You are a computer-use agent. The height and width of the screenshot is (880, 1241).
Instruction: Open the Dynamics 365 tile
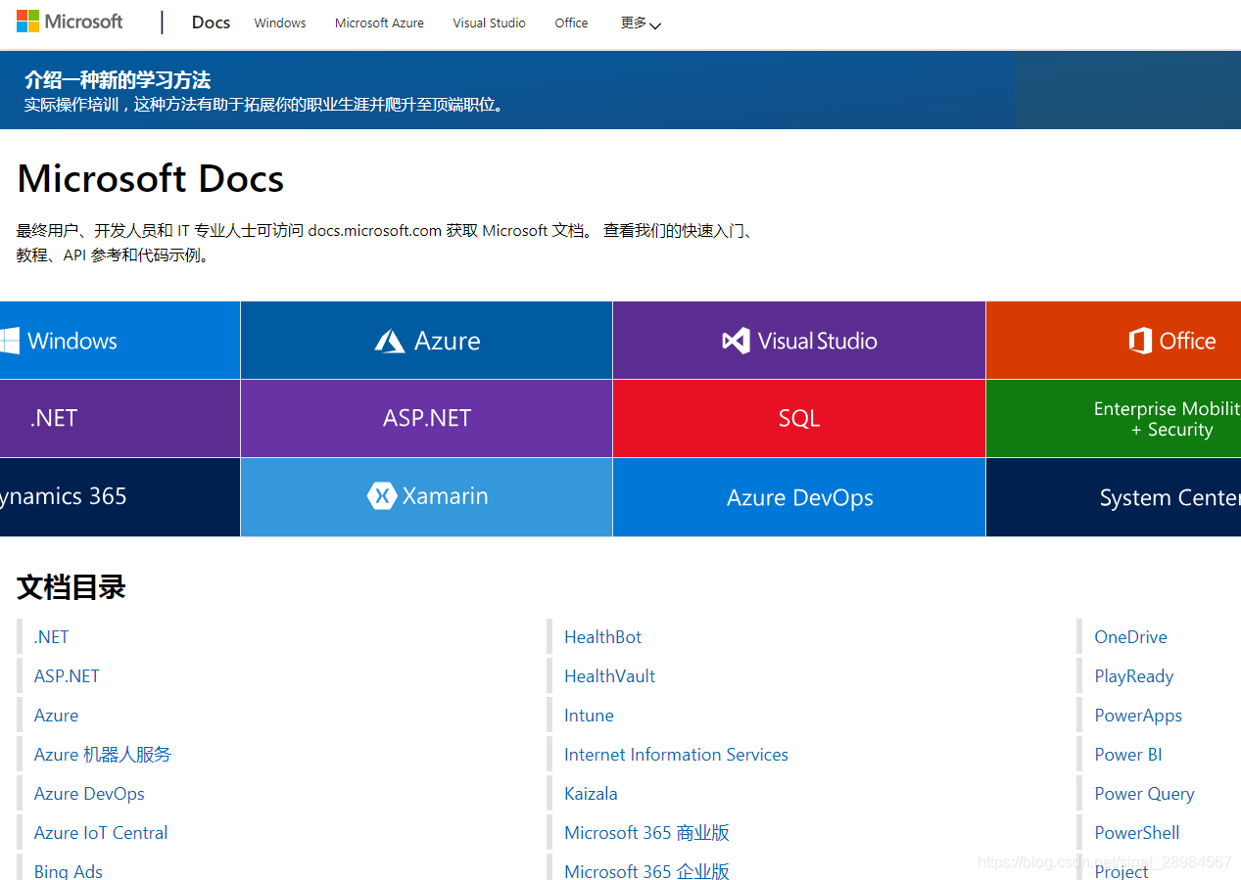click(x=119, y=496)
